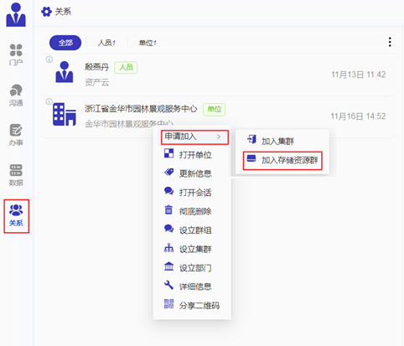Image resolution: width=404 pixels, height=346 pixels.
Task: Select the 关系 relations sidebar icon
Action: (16, 216)
